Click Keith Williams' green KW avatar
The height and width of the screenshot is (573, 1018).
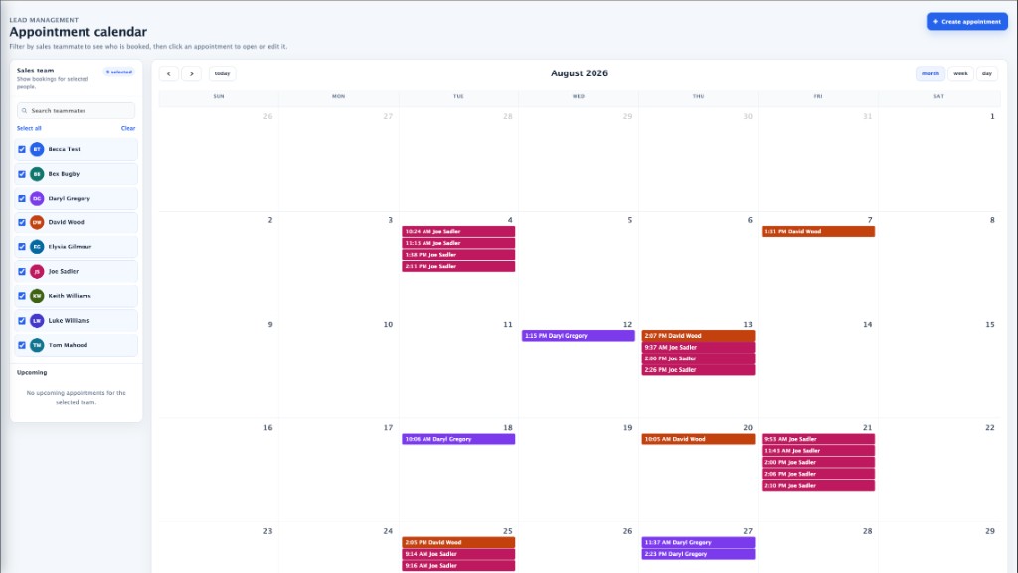click(x=37, y=296)
